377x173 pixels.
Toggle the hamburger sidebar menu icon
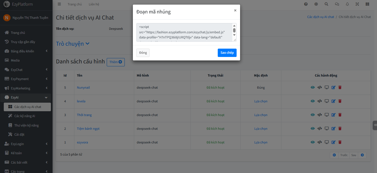point(59,4)
